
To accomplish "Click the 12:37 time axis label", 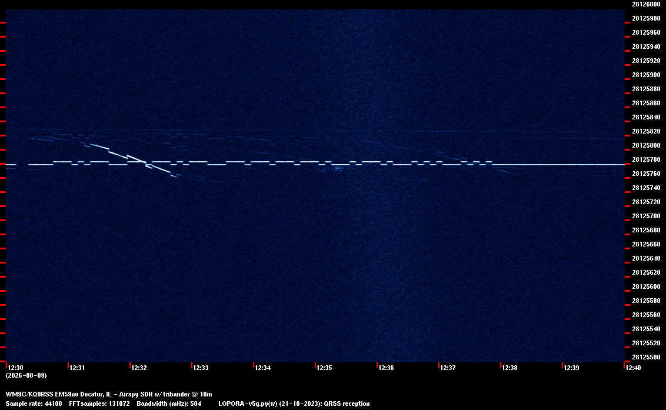I will pos(448,368).
